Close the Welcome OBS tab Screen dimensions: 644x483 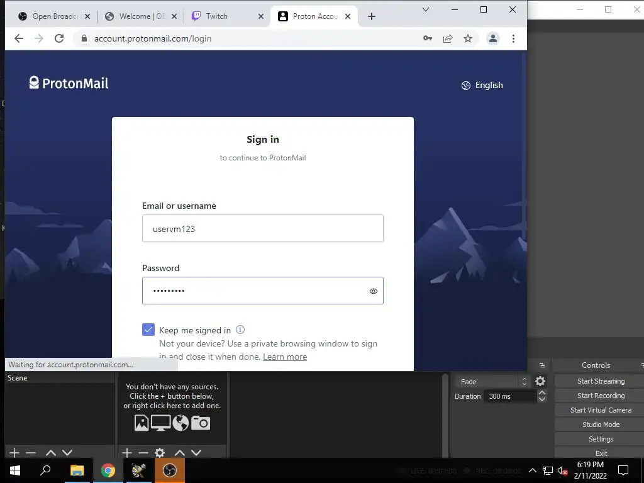tap(174, 16)
